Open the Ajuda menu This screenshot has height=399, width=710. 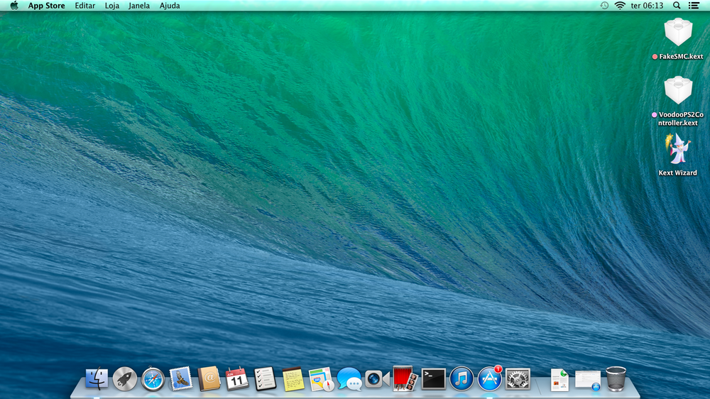point(170,6)
